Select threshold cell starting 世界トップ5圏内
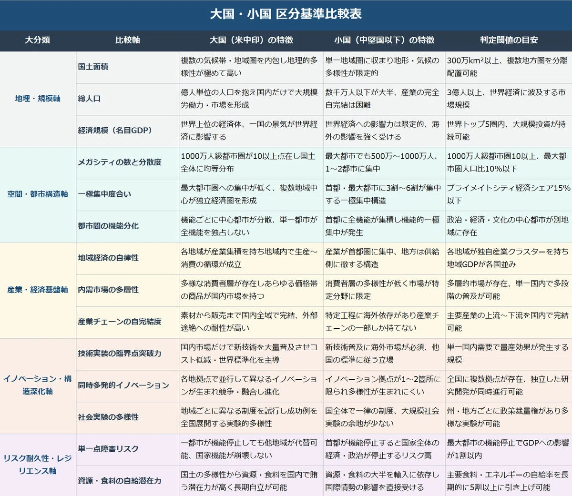The image size is (572, 496). pos(509,131)
